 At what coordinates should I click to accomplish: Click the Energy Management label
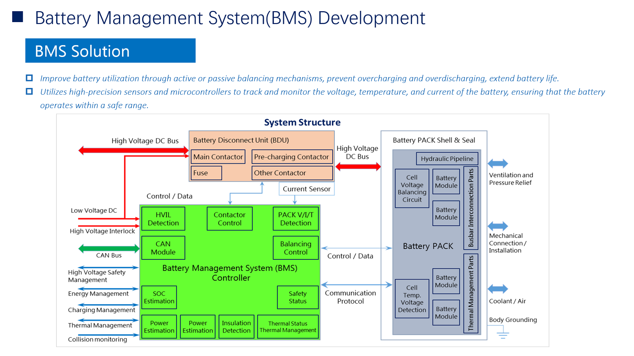98,294
